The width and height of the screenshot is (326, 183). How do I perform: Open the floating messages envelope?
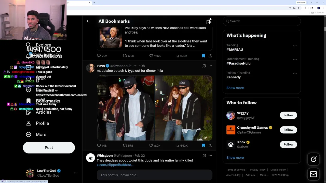(x=314, y=174)
